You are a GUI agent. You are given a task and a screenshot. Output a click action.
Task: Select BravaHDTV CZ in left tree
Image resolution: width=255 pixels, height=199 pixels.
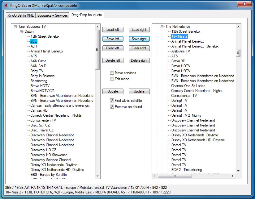tap(42, 91)
